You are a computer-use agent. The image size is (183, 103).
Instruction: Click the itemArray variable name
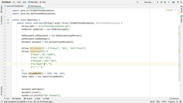click(35, 51)
